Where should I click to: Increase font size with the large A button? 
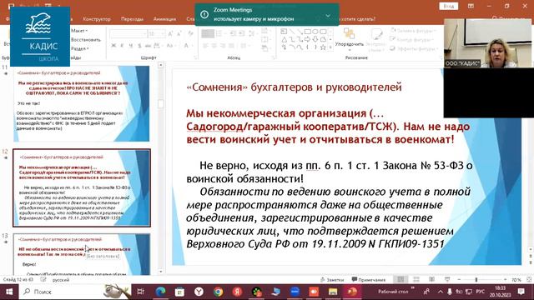click(x=170, y=33)
